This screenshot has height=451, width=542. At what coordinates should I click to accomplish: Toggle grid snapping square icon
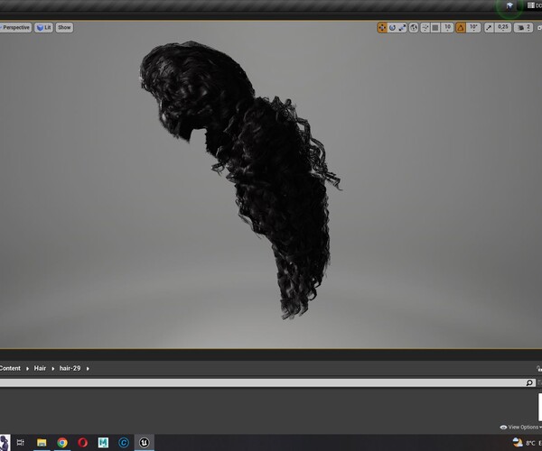click(435, 28)
